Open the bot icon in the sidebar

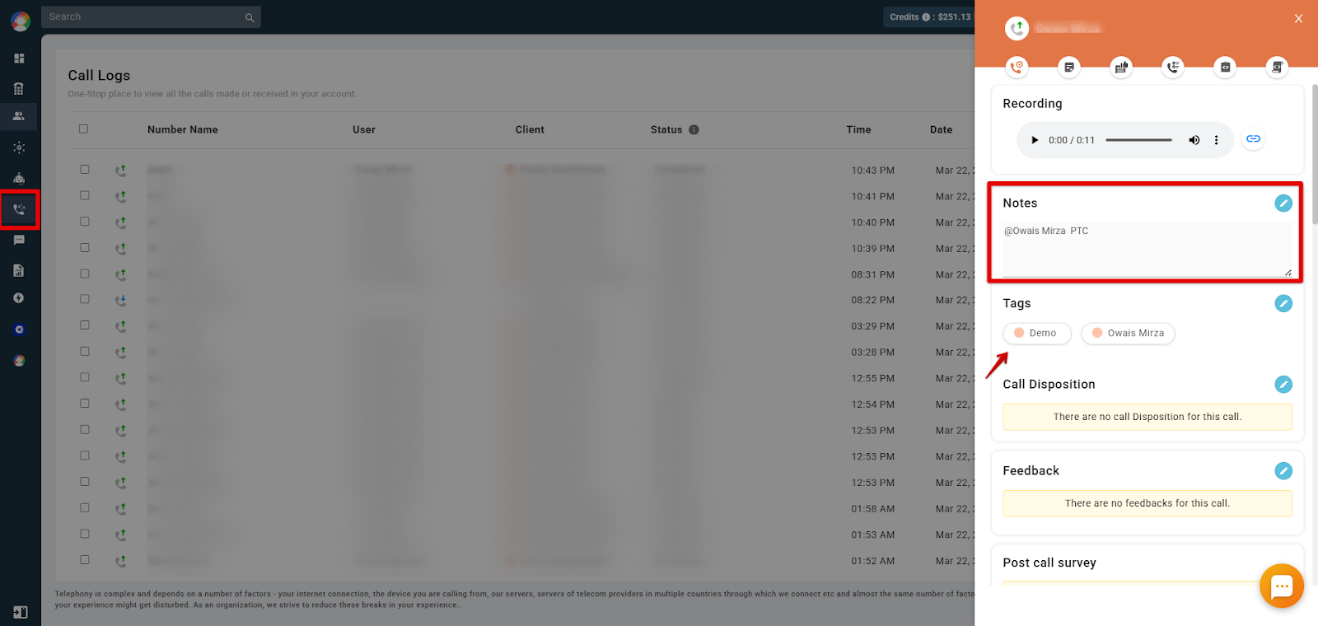point(19,178)
